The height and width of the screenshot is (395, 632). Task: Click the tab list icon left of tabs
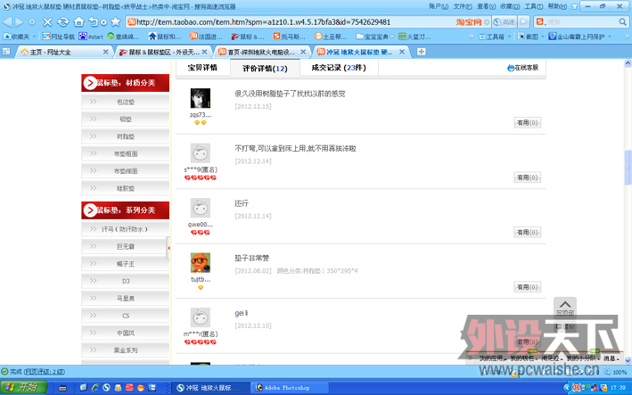[6, 52]
